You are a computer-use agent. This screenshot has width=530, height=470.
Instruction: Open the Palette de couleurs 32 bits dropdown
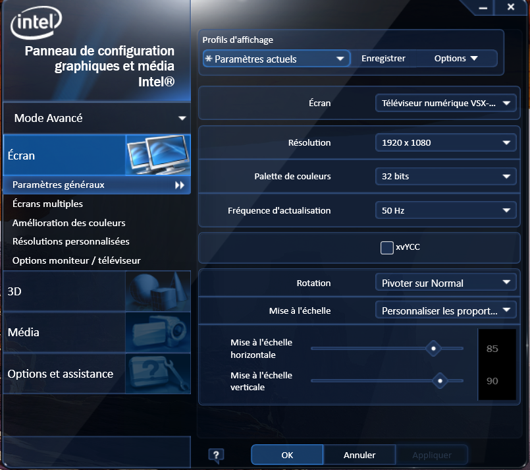click(446, 176)
